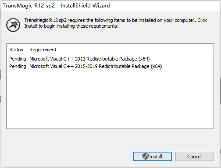Click the TransMagic R12 sp2 title text
The height and width of the screenshot is (168, 221).
(x=29, y=6)
